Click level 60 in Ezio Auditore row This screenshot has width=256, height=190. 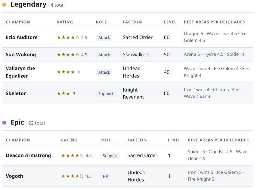[x=167, y=37]
